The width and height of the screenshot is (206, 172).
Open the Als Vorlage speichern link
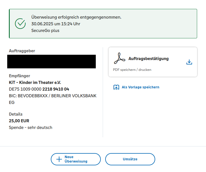tap(140, 87)
